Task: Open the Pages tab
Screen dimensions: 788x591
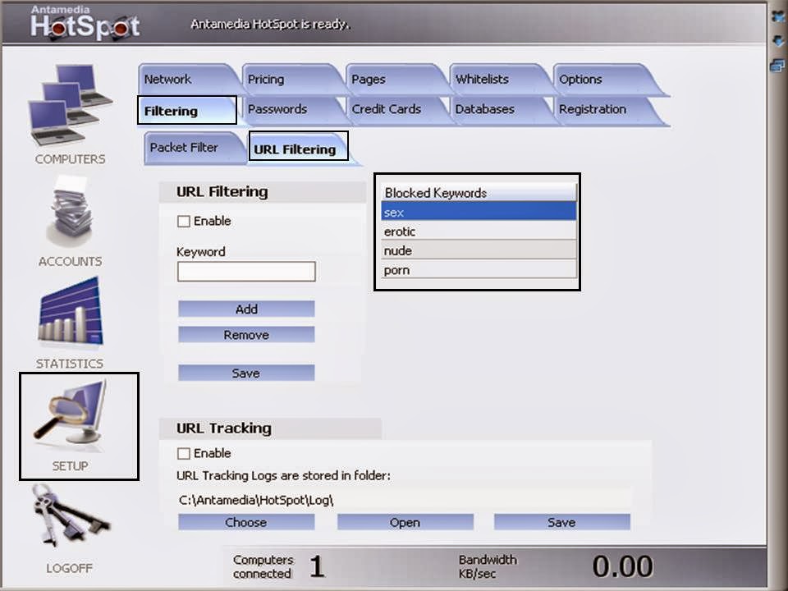Action: coord(394,80)
